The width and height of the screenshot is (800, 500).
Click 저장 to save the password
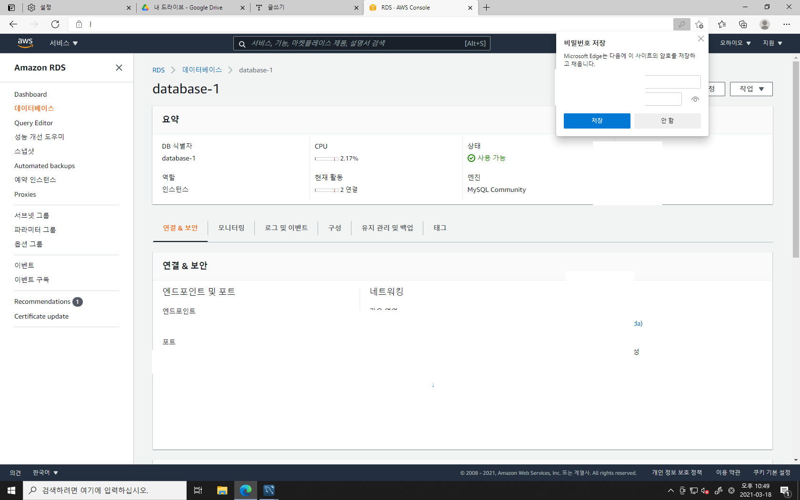[x=597, y=121]
